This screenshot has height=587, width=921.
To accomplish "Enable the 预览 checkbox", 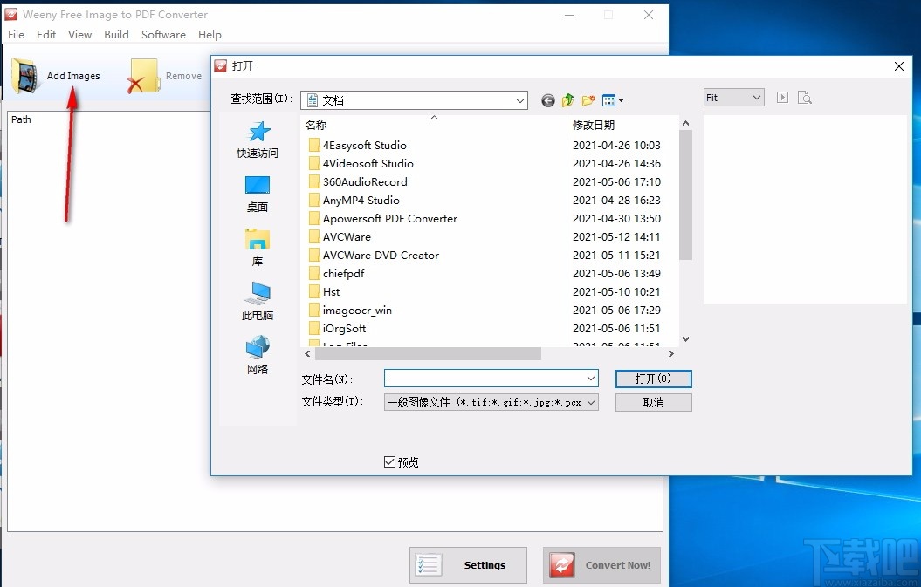I will click(x=390, y=461).
